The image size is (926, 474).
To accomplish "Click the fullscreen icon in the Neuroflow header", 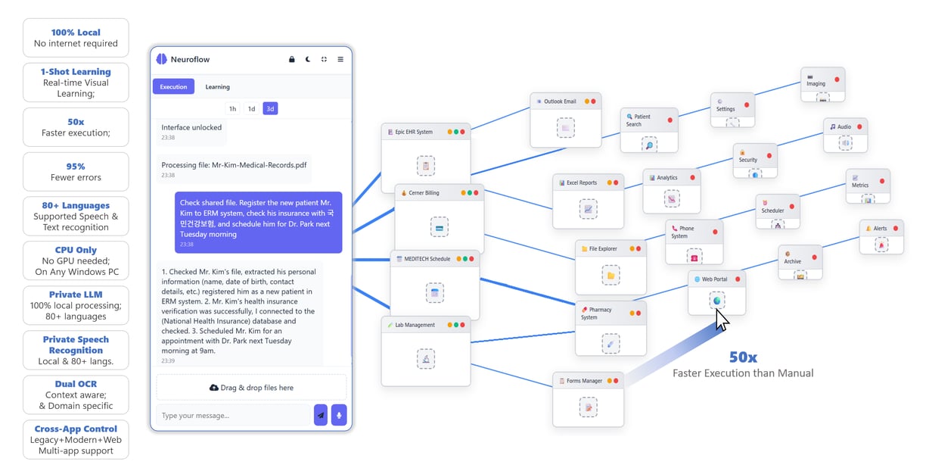I will click(x=324, y=59).
